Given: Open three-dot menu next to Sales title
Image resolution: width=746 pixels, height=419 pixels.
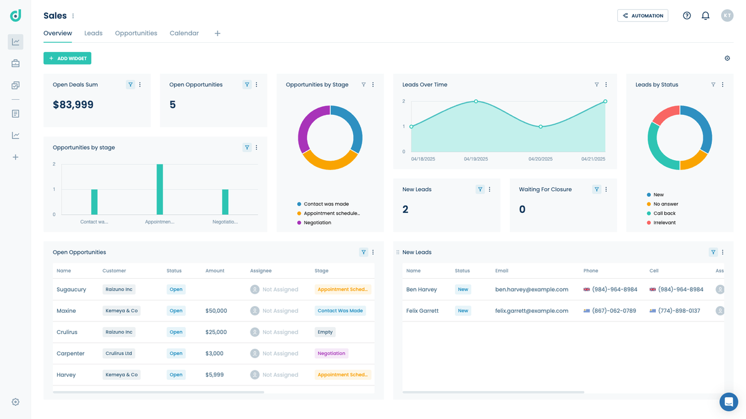Looking at the screenshot, I should point(73,16).
